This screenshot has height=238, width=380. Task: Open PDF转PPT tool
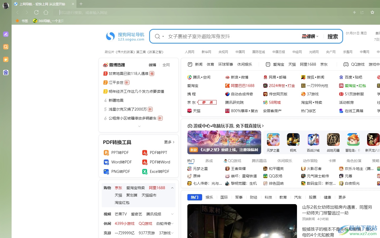(x=155, y=153)
